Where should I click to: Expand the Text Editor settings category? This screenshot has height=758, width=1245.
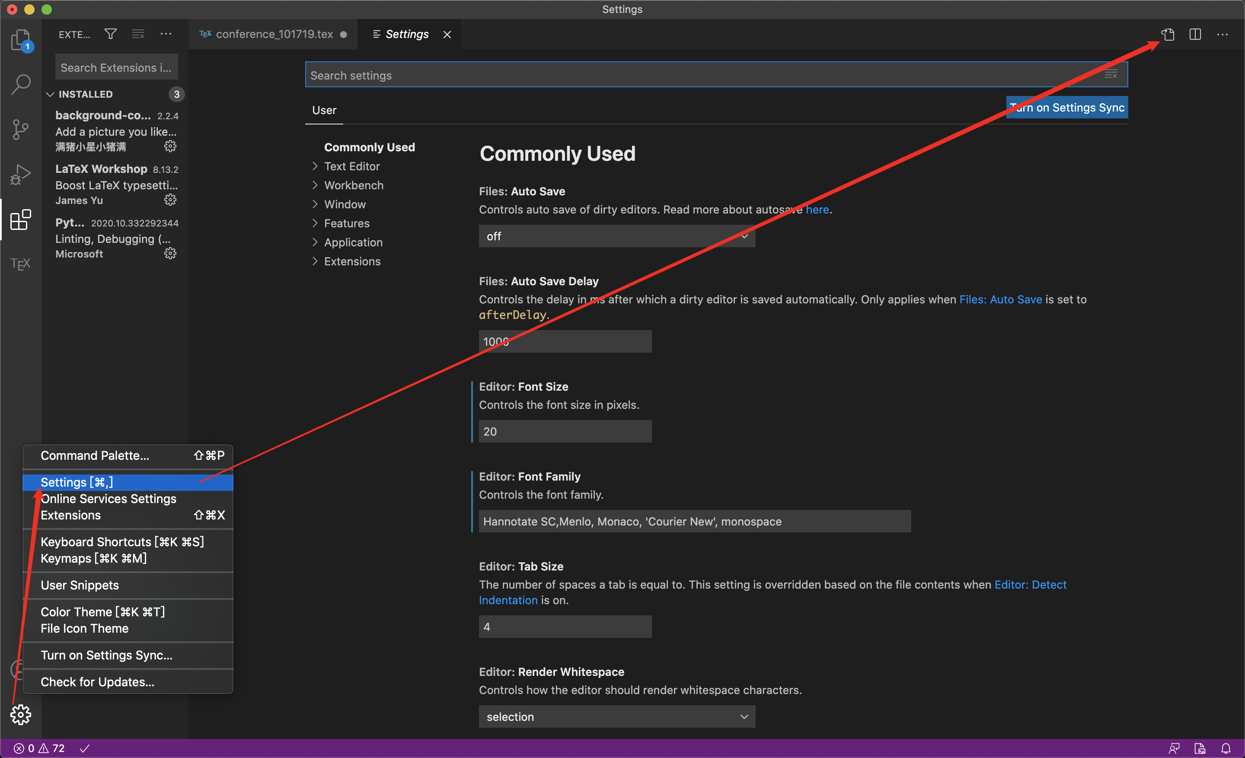(x=352, y=166)
